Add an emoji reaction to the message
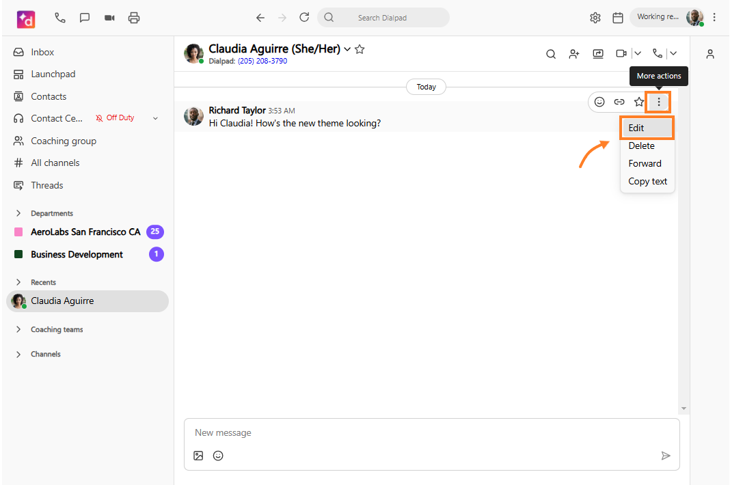 (599, 102)
